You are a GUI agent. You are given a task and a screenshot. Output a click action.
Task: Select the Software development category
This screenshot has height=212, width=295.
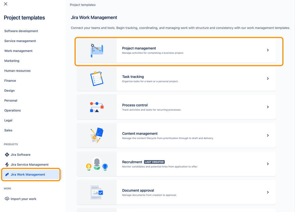21,31
